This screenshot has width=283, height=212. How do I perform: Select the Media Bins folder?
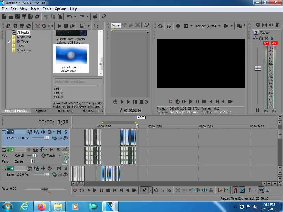[x=24, y=37]
